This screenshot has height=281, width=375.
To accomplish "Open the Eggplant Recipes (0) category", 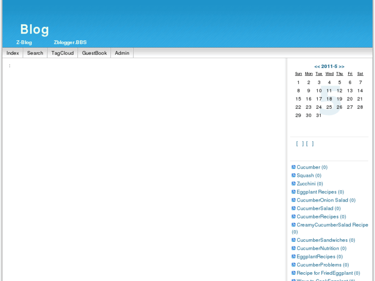I will [x=320, y=192].
